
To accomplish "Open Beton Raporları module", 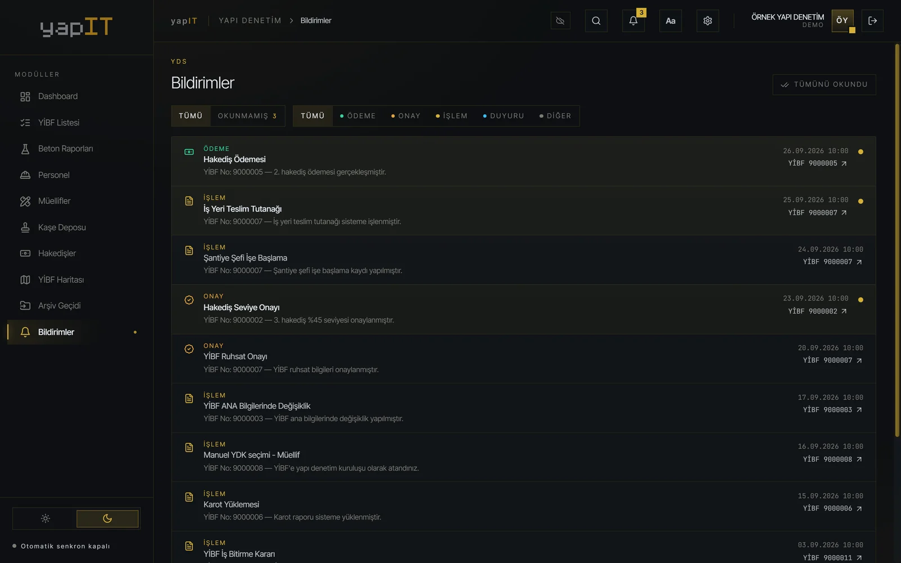I will 77,149.
